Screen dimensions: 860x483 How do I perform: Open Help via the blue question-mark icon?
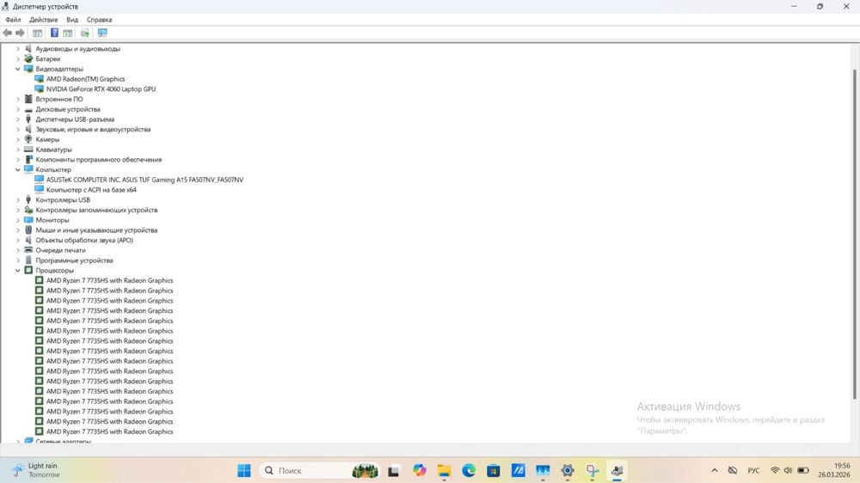tap(54, 33)
